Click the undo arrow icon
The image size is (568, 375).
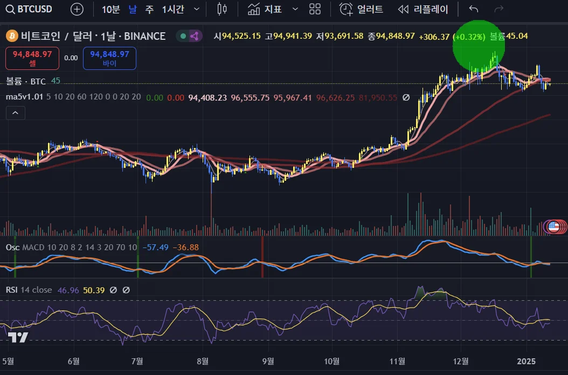474,9
